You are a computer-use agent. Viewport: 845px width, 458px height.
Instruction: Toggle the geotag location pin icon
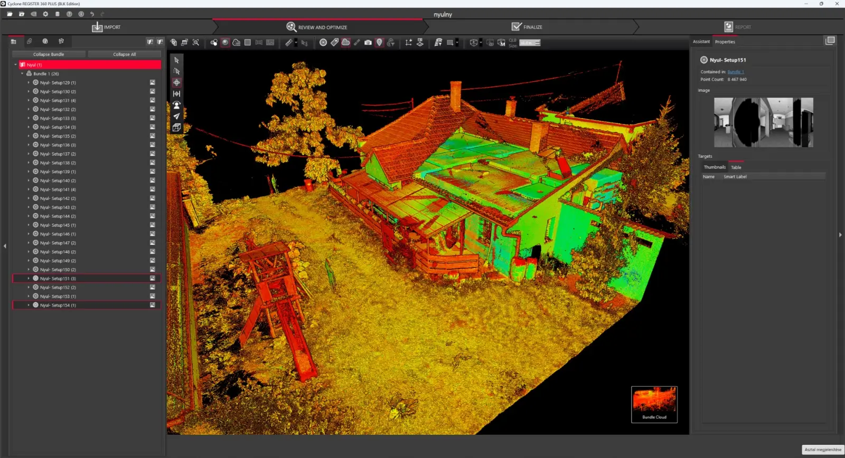pos(379,43)
